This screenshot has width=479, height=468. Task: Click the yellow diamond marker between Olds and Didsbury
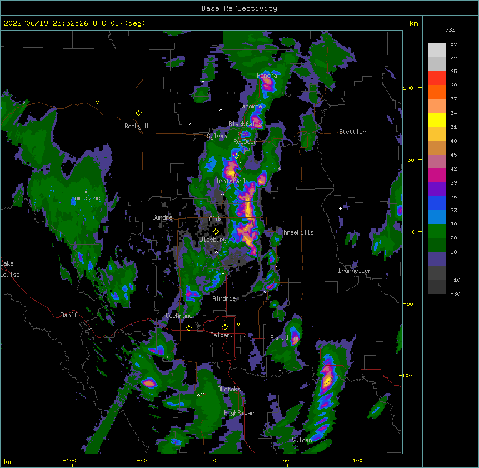pyautogui.click(x=216, y=231)
